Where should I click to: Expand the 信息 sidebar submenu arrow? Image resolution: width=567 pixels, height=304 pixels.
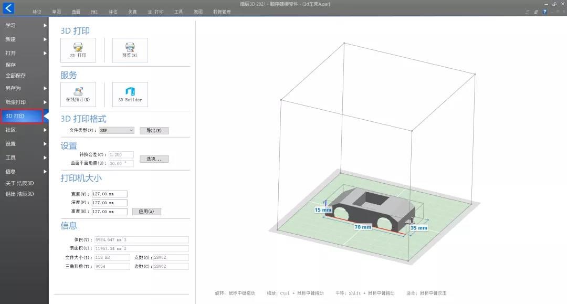coord(45,171)
